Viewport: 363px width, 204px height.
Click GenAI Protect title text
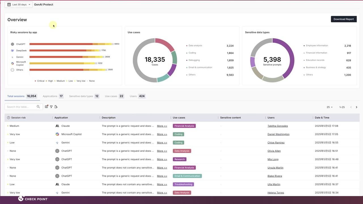(x=43, y=5)
